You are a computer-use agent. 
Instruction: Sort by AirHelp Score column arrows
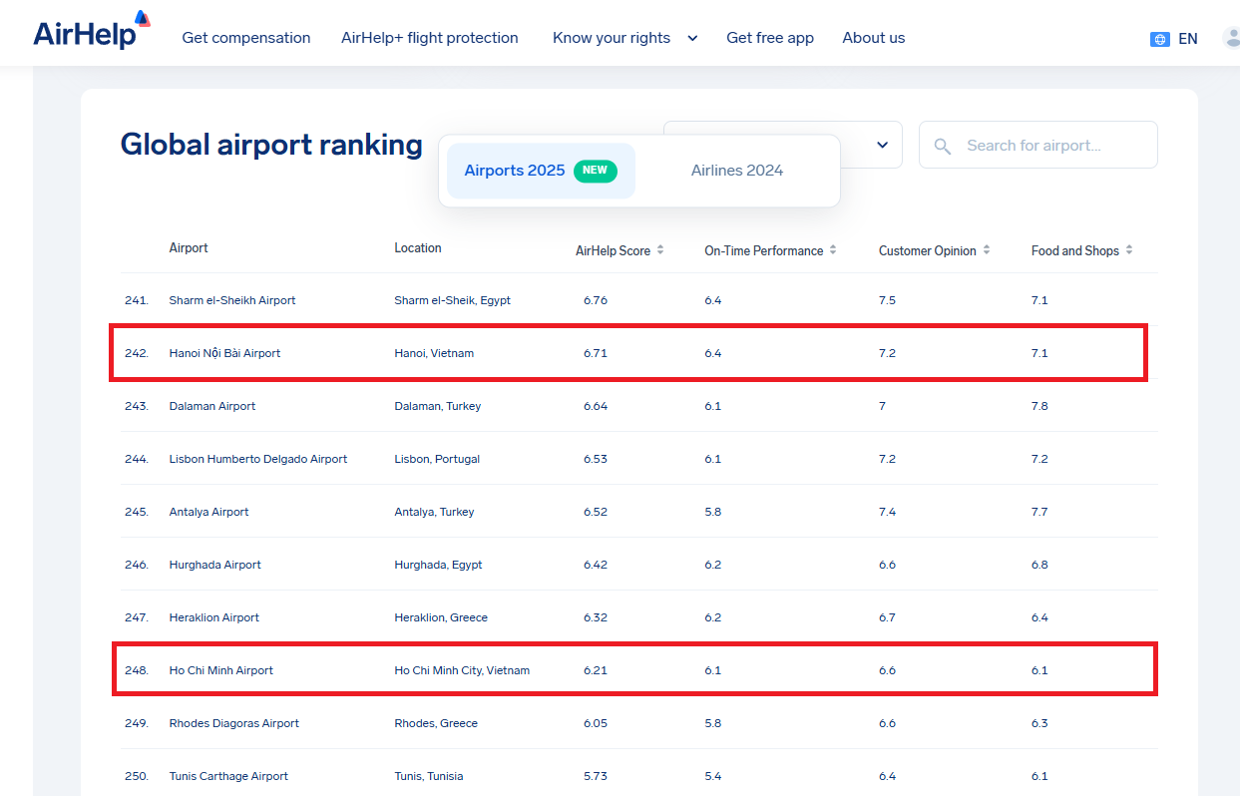coord(660,250)
